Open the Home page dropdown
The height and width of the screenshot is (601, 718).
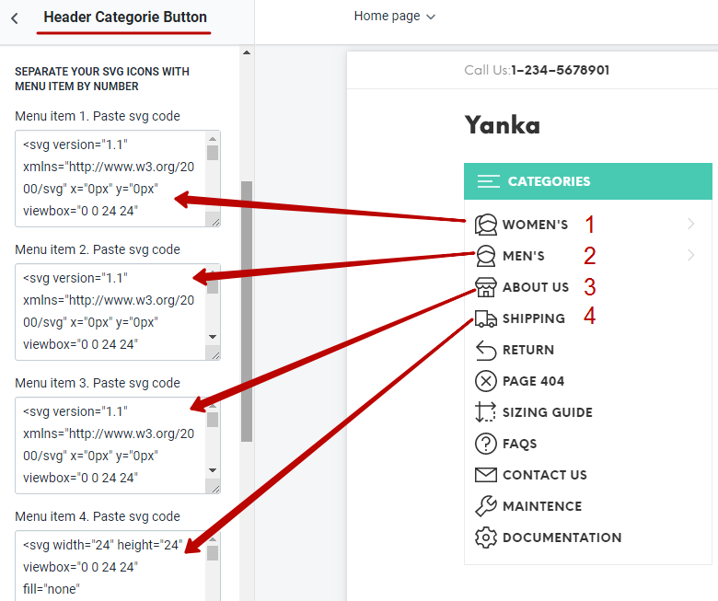pos(395,16)
